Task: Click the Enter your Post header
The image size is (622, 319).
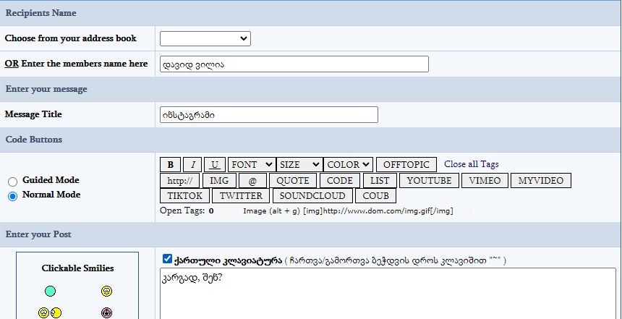Action: 38,234
